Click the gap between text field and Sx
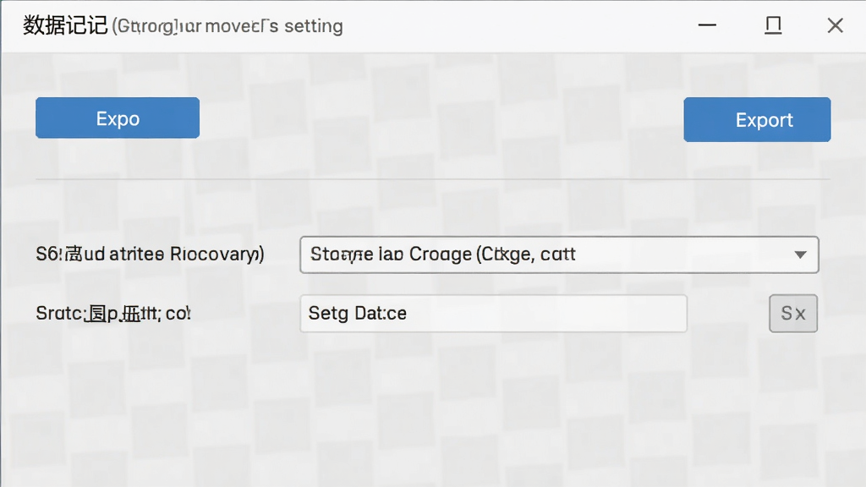Viewport: 866px width, 487px height. (728, 314)
